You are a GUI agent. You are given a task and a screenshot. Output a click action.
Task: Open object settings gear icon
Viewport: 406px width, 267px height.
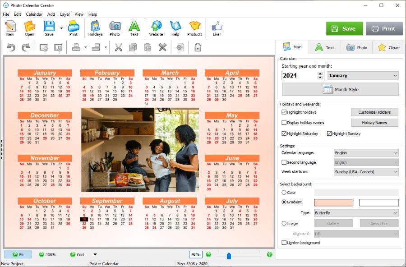[x=180, y=47]
